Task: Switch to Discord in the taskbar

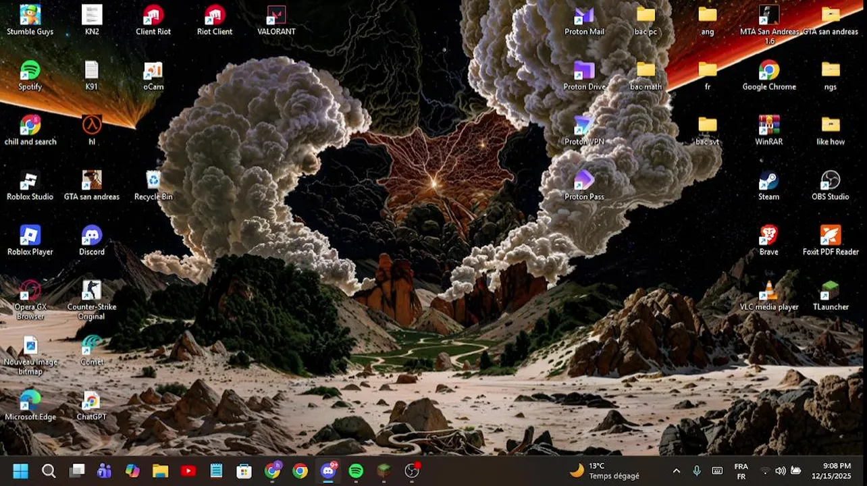Action: tap(328, 470)
